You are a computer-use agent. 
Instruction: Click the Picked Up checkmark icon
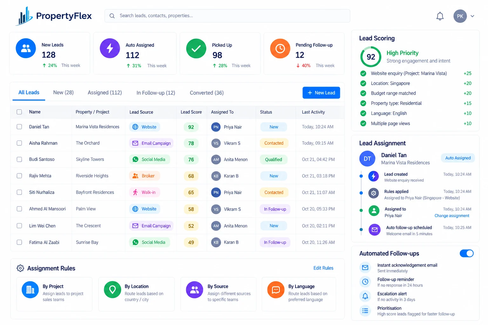click(196, 49)
